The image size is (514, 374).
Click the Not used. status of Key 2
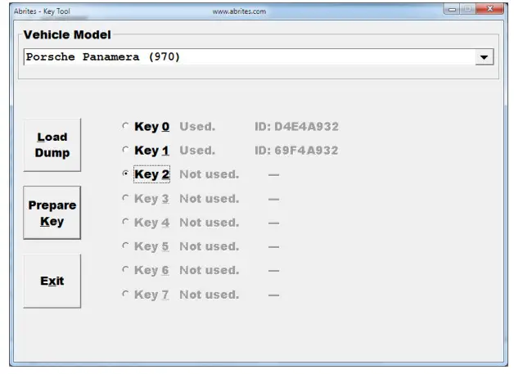click(210, 174)
